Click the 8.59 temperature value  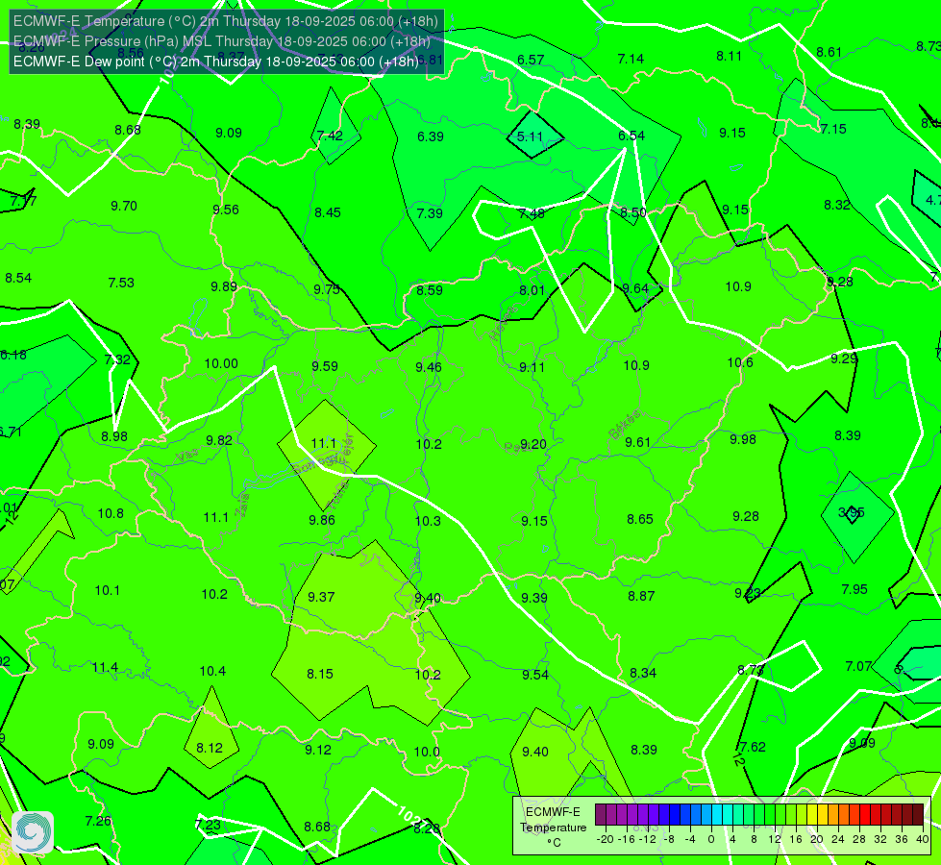tap(430, 290)
